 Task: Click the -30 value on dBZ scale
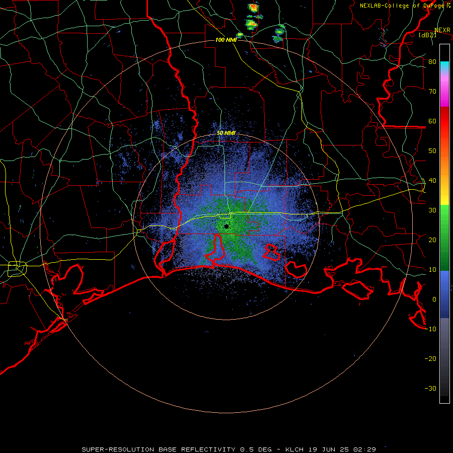click(430, 388)
